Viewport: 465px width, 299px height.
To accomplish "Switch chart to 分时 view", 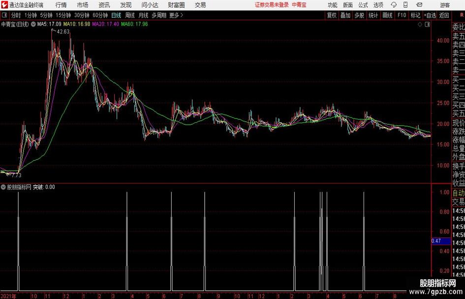I will (x=16, y=15).
